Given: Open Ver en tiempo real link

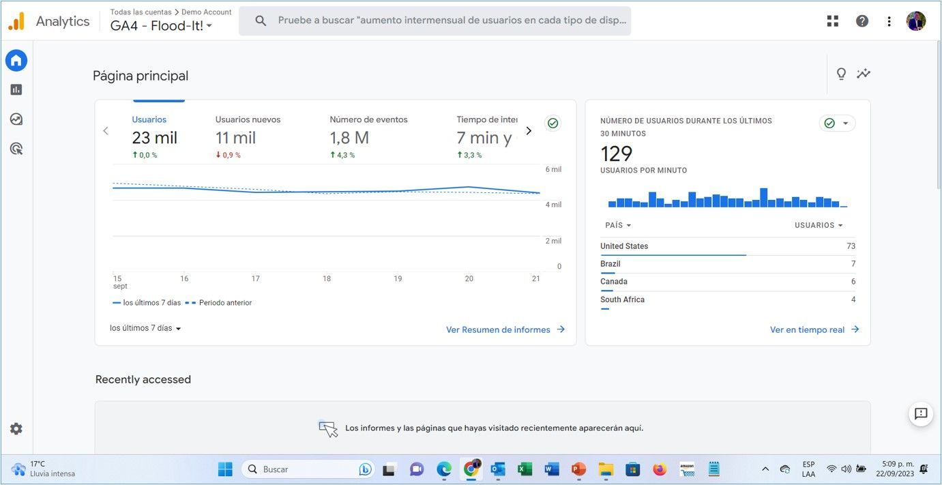Looking at the screenshot, I should click(814, 329).
